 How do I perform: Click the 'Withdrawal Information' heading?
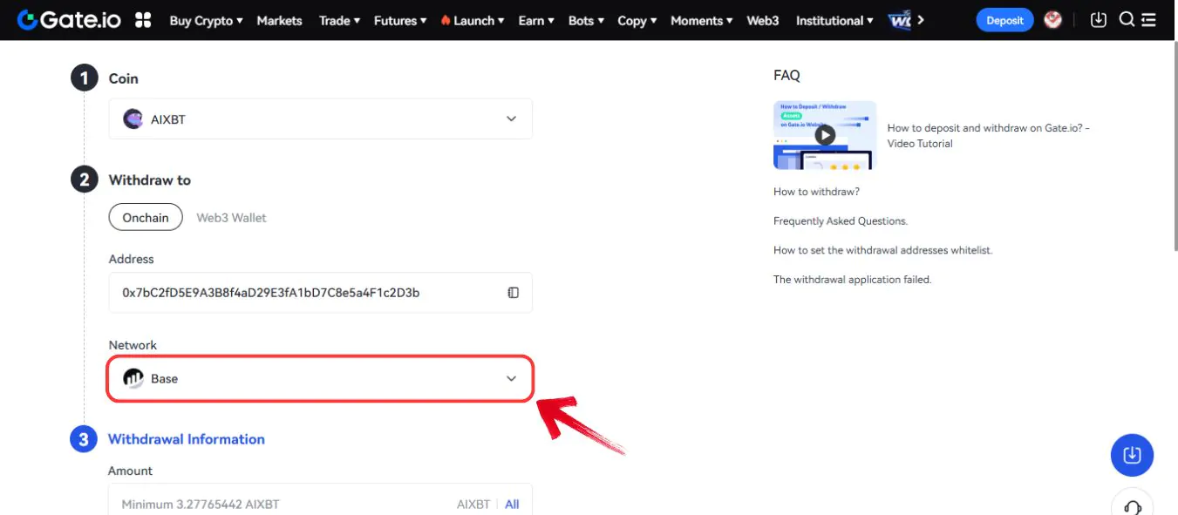click(x=187, y=439)
